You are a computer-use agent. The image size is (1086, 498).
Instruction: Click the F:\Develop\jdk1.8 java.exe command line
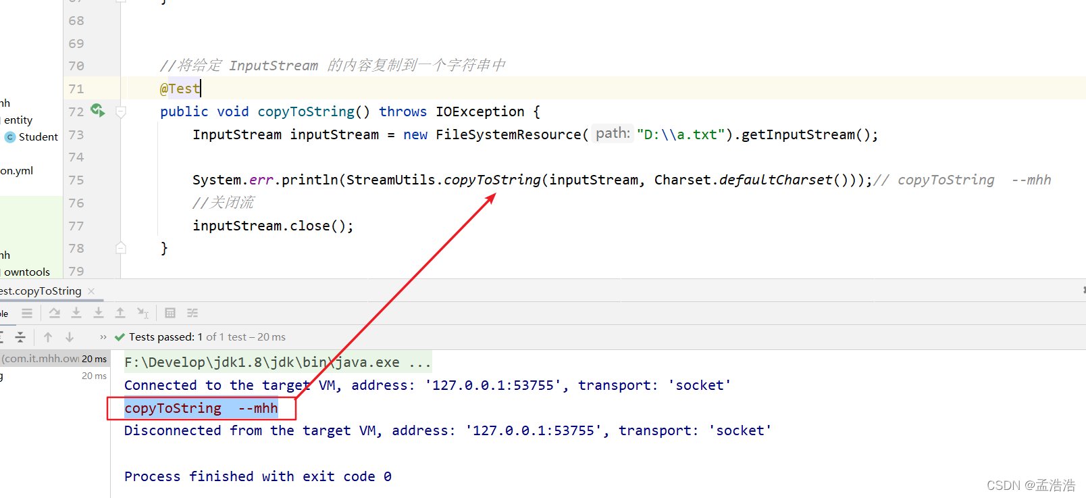point(278,362)
